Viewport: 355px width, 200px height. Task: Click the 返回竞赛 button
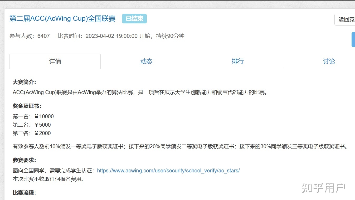coord(345,20)
